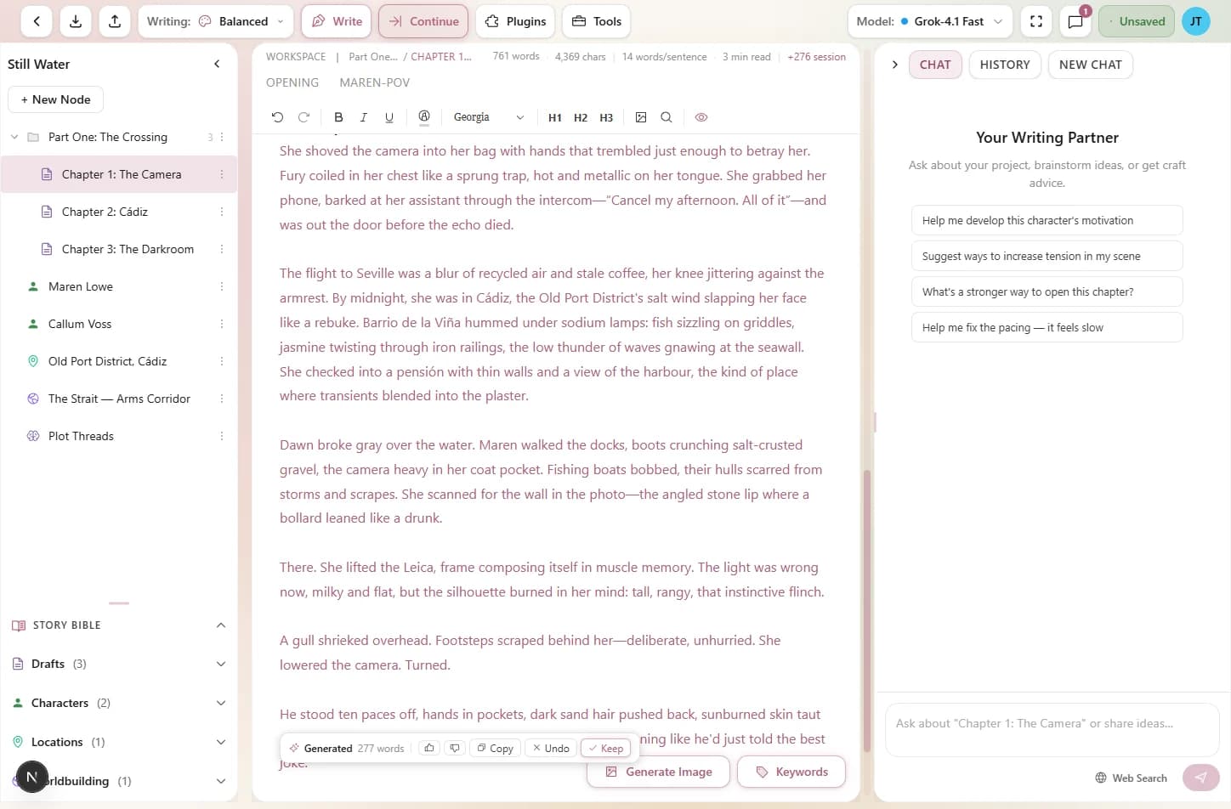Rate the generated passage thumbs up
Screen dimensions: 1231x809
pos(429,748)
